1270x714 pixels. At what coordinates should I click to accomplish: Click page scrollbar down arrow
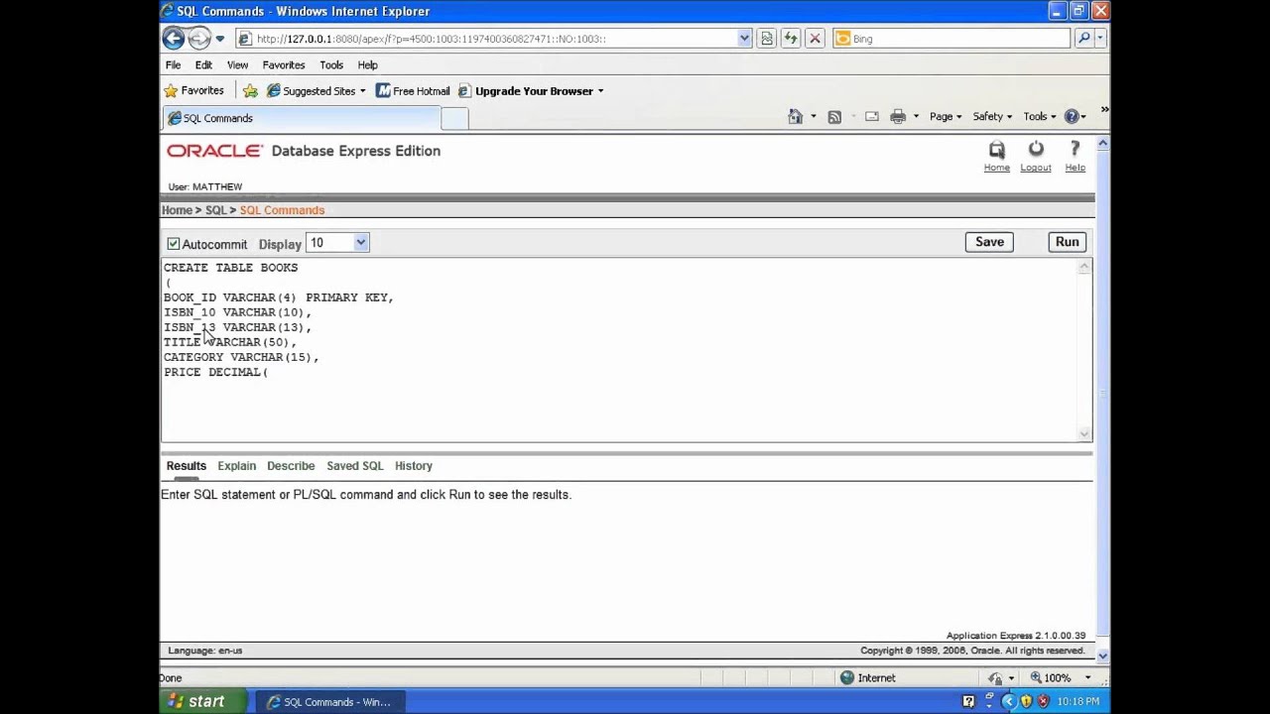click(x=1102, y=655)
